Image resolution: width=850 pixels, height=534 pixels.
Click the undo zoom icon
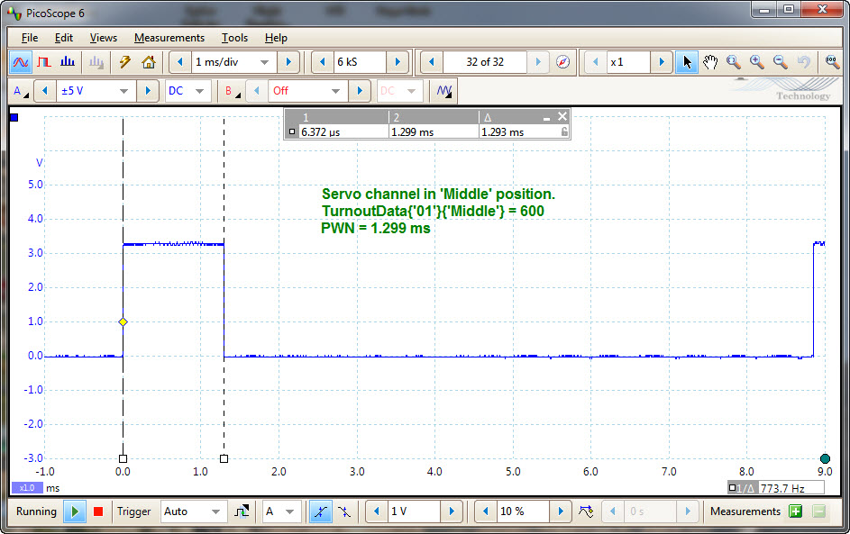pyautogui.click(x=803, y=62)
